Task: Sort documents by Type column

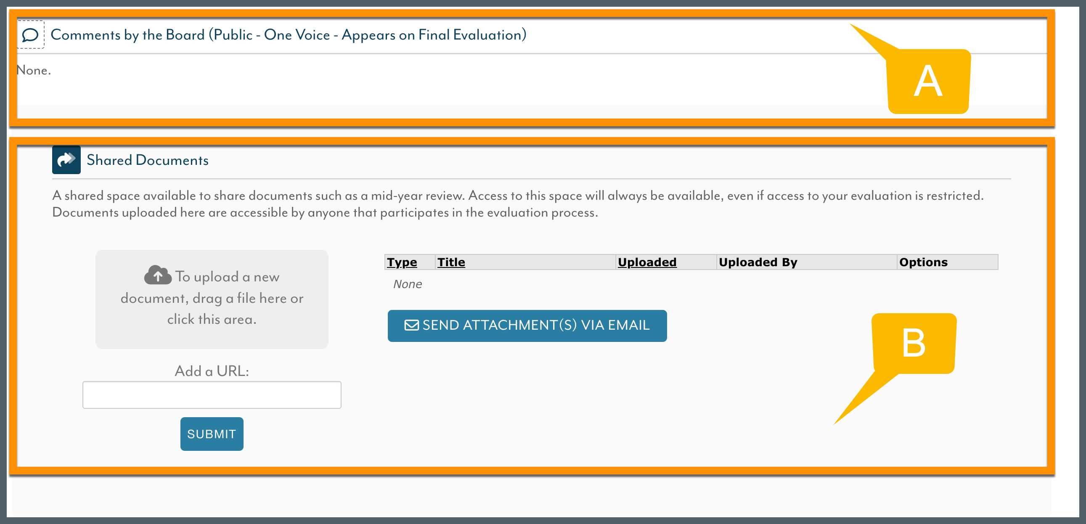Action: (402, 262)
